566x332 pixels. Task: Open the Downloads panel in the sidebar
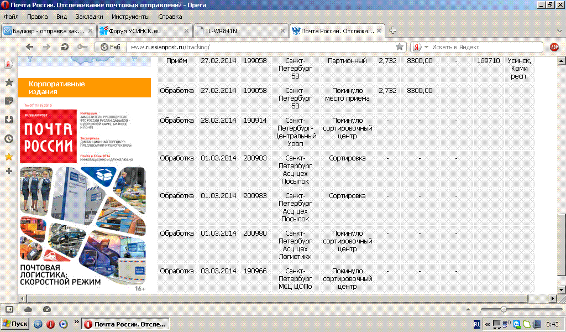click(9, 120)
